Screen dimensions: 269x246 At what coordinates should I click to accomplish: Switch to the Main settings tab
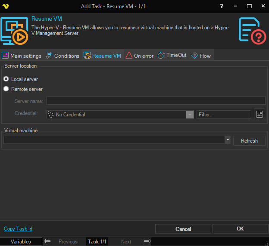pyautogui.click(x=22, y=56)
